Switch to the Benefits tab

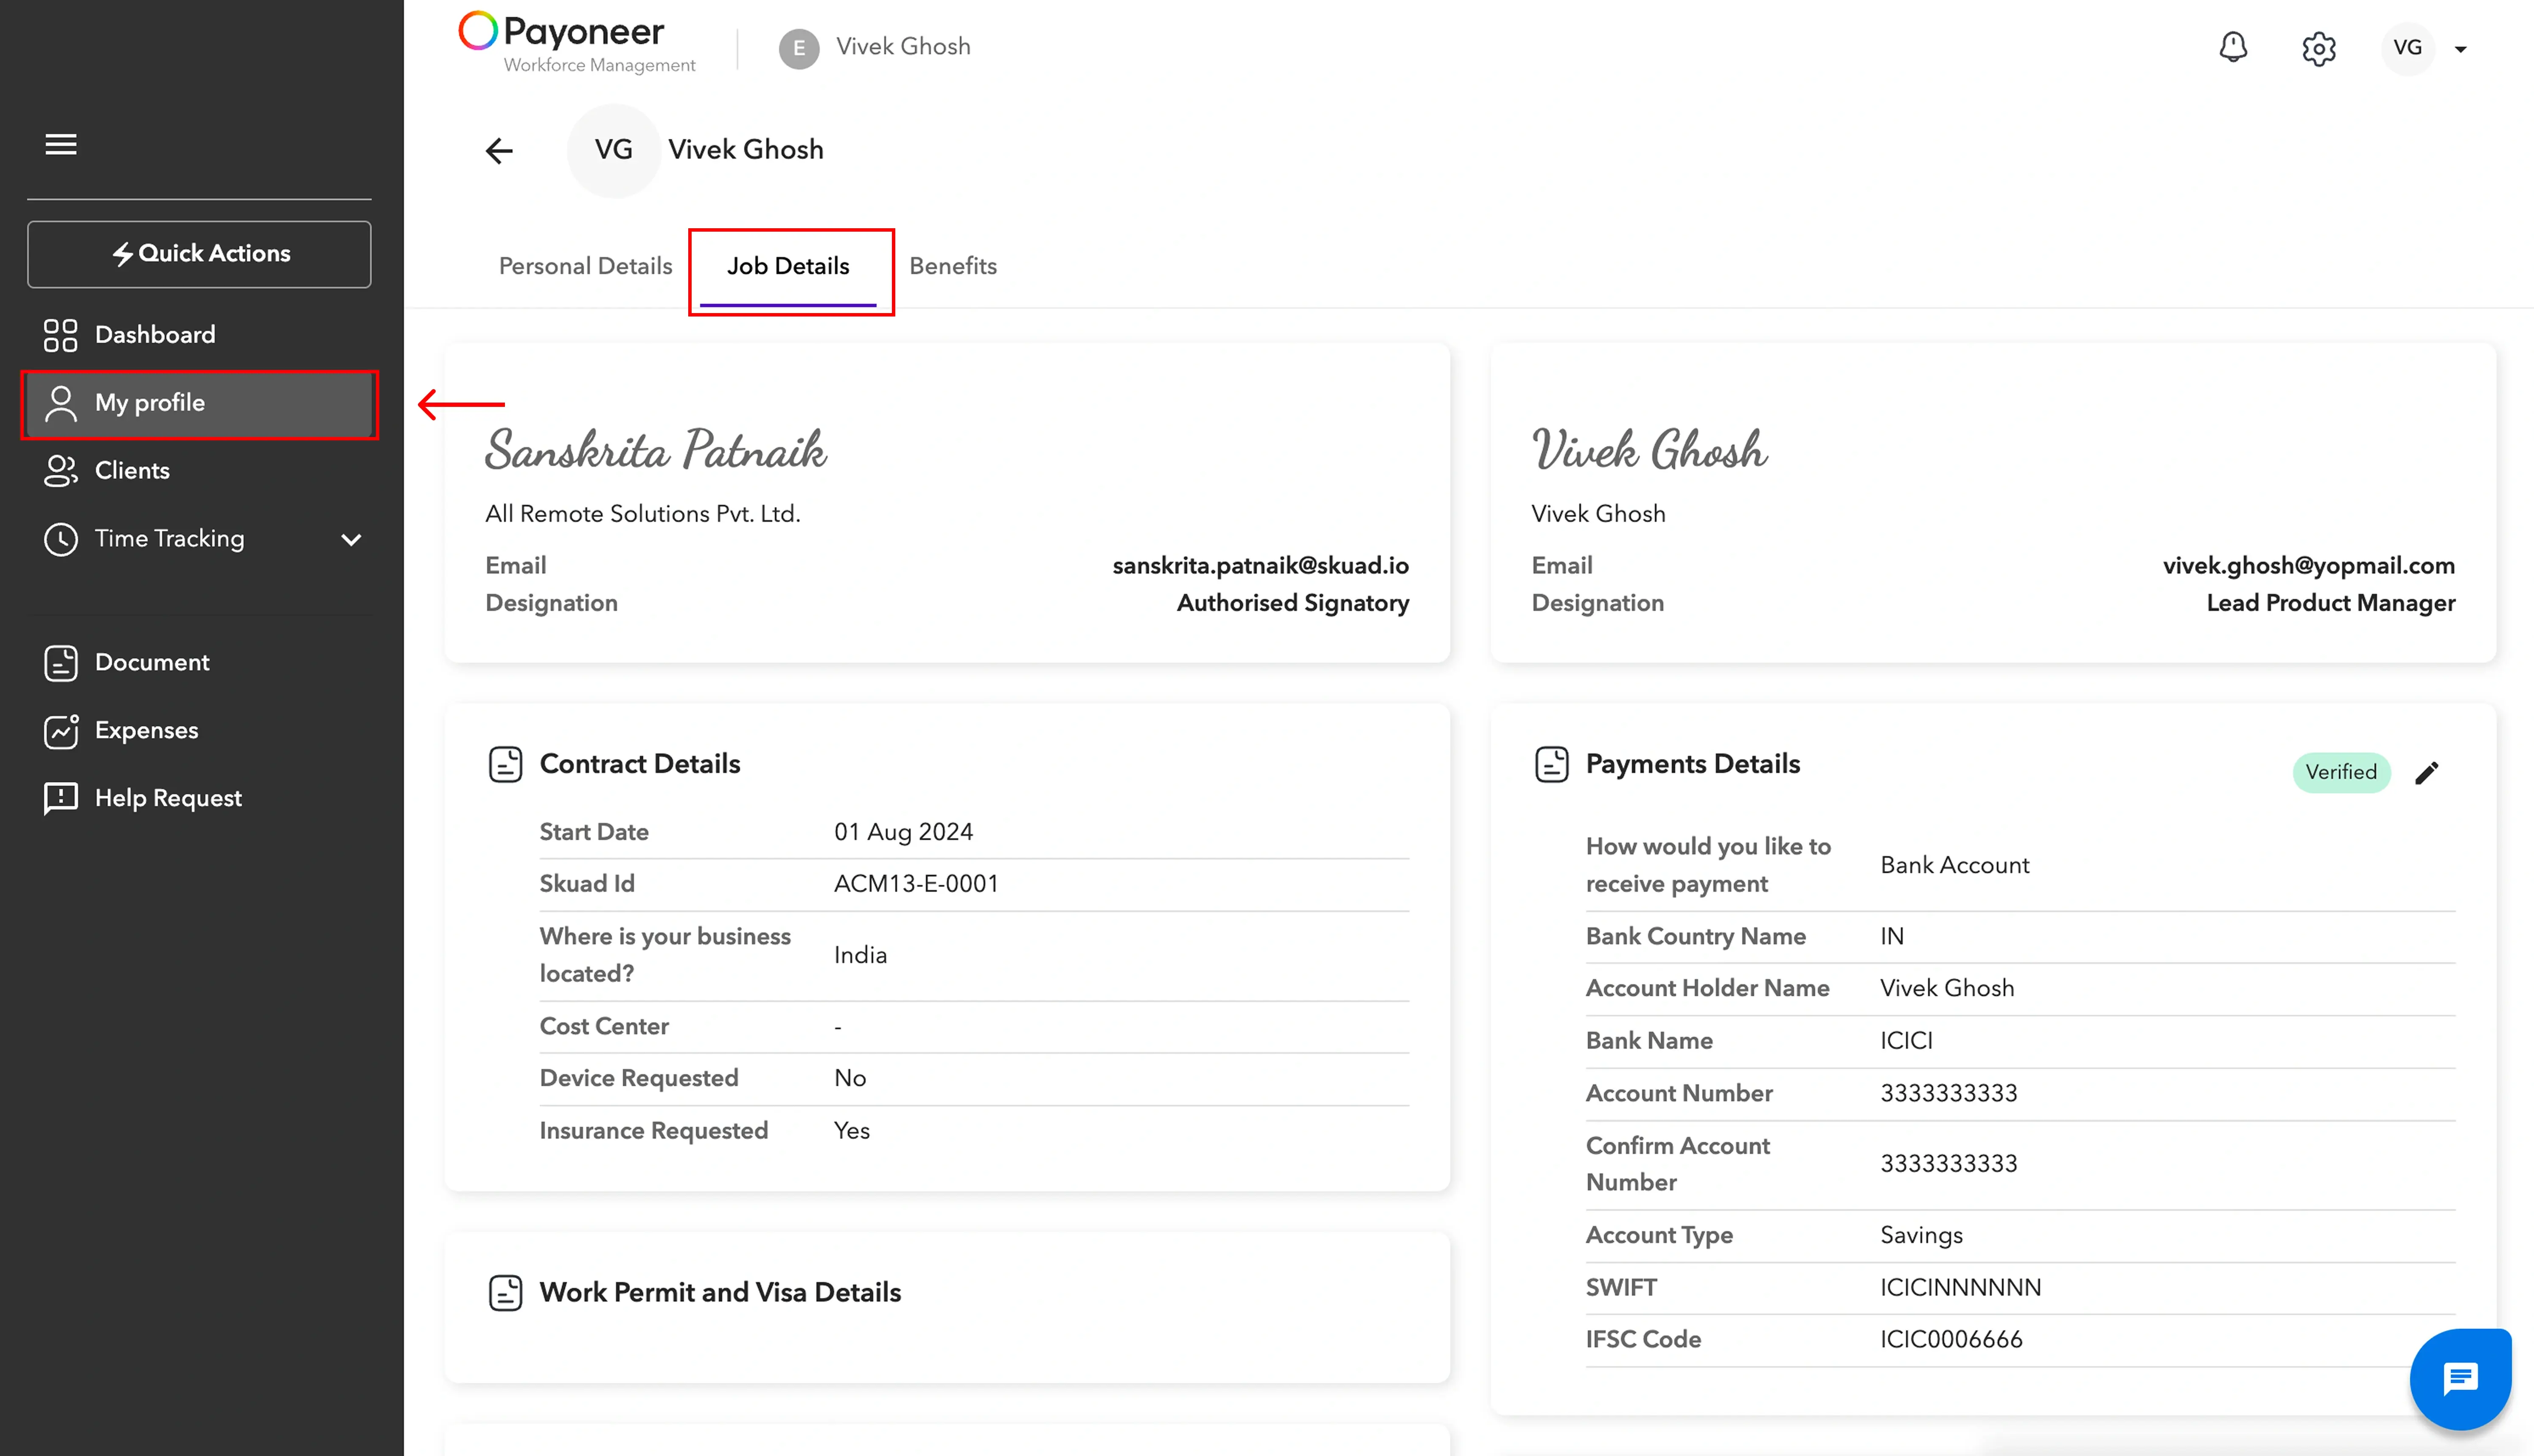pyautogui.click(x=952, y=266)
